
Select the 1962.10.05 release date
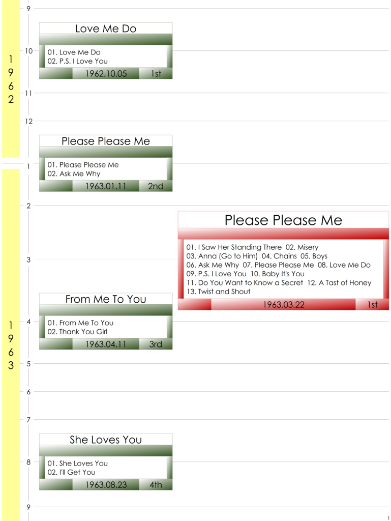coord(106,74)
